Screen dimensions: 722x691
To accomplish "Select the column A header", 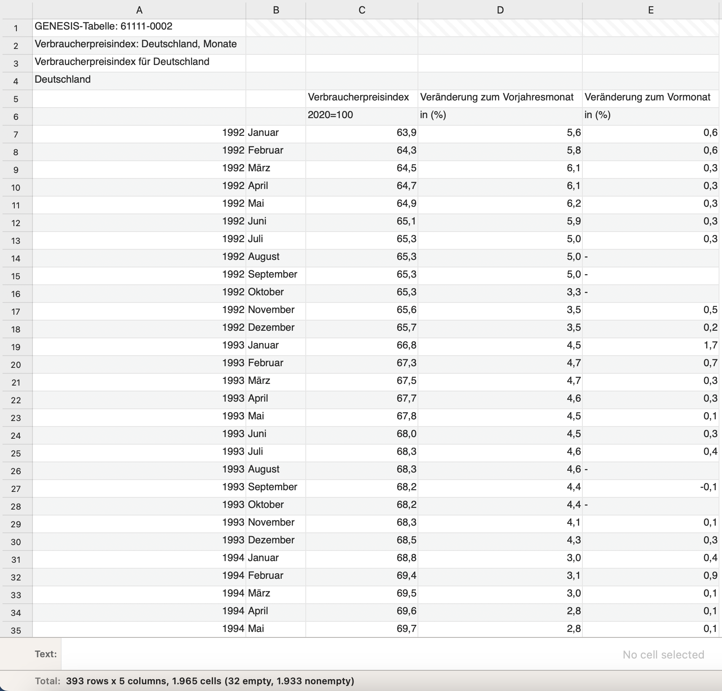I will coord(139,10).
